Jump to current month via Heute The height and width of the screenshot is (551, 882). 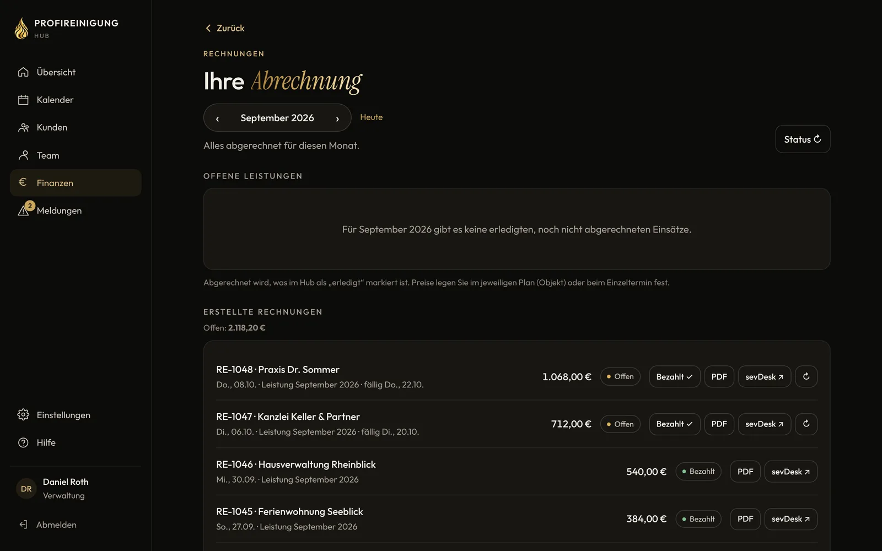click(371, 117)
